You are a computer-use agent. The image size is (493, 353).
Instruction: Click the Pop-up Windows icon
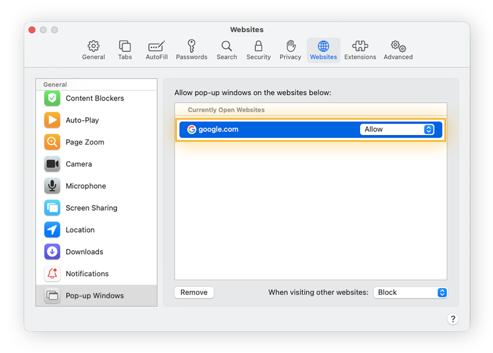coord(52,295)
